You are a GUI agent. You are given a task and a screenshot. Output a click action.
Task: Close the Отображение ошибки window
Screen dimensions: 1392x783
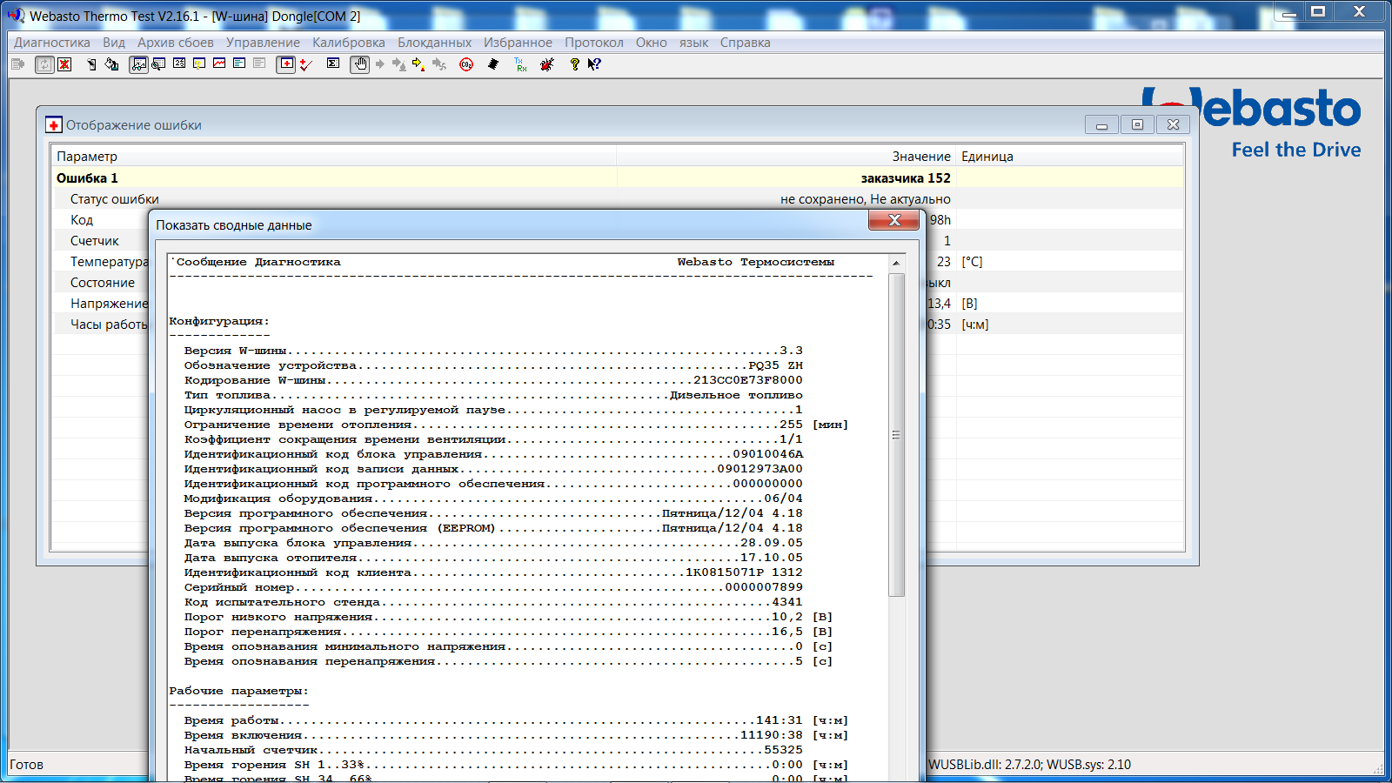pos(1173,125)
